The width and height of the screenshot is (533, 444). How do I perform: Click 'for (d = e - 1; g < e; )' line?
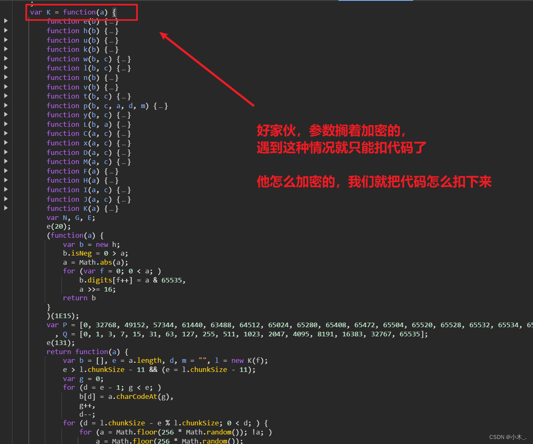(x=112, y=388)
